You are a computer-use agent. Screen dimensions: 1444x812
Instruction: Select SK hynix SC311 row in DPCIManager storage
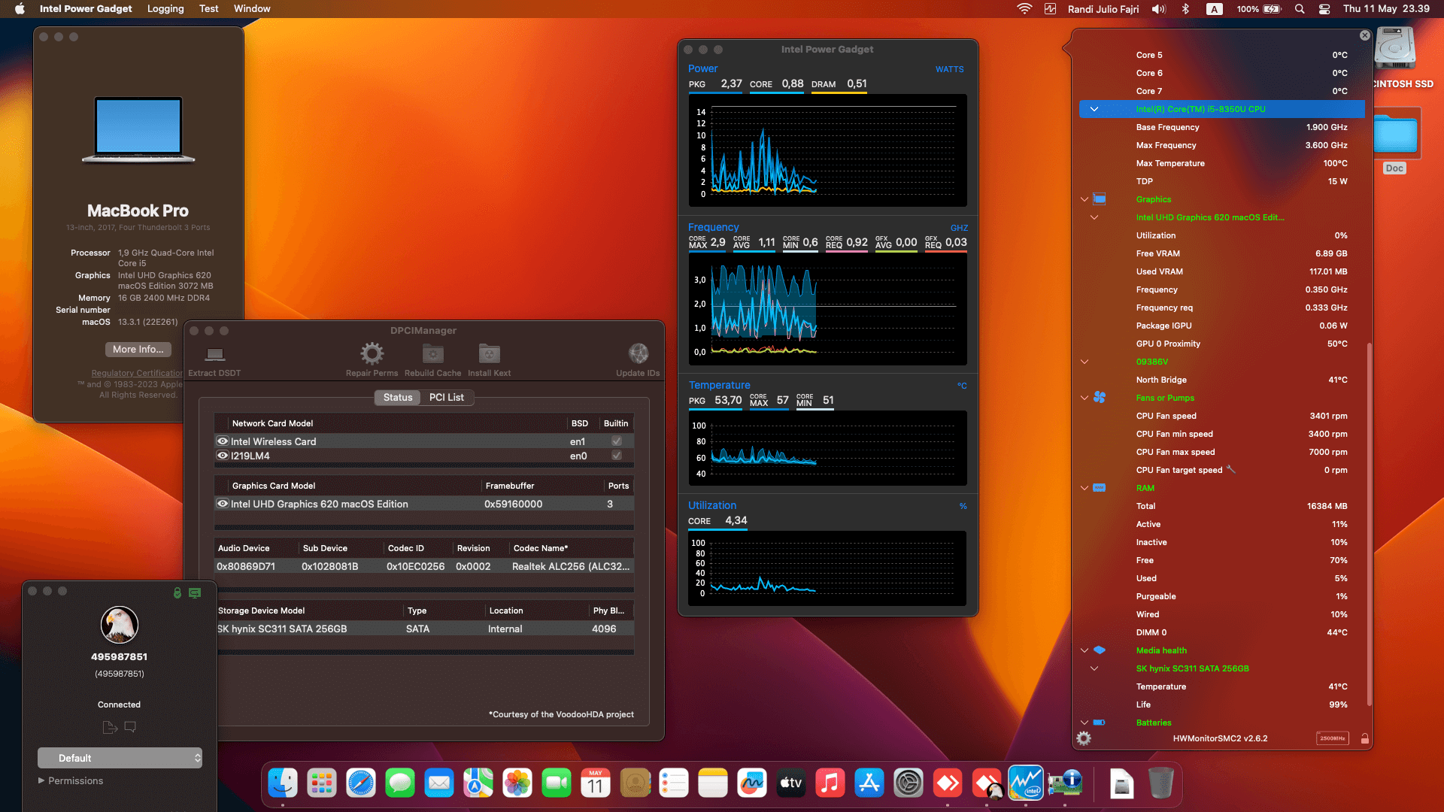pos(423,629)
